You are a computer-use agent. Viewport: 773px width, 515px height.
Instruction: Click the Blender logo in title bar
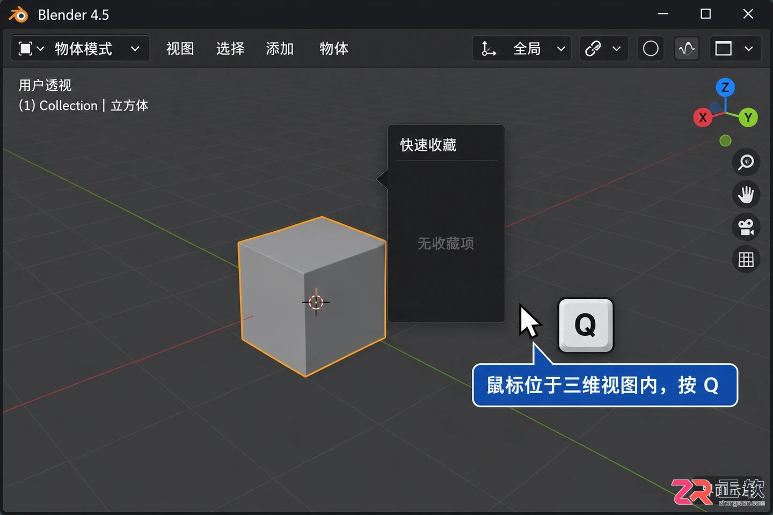point(18,14)
